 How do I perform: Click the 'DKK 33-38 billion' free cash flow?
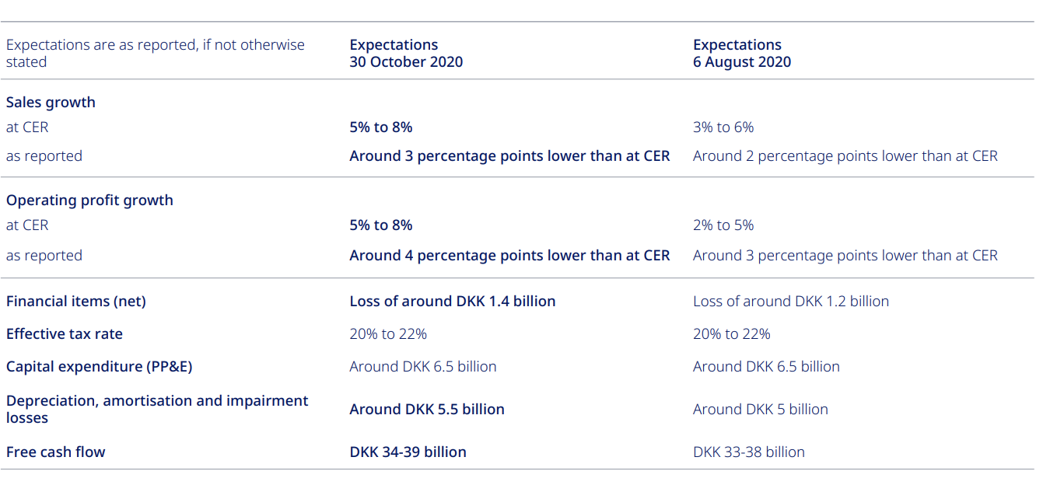pyautogui.click(x=748, y=452)
